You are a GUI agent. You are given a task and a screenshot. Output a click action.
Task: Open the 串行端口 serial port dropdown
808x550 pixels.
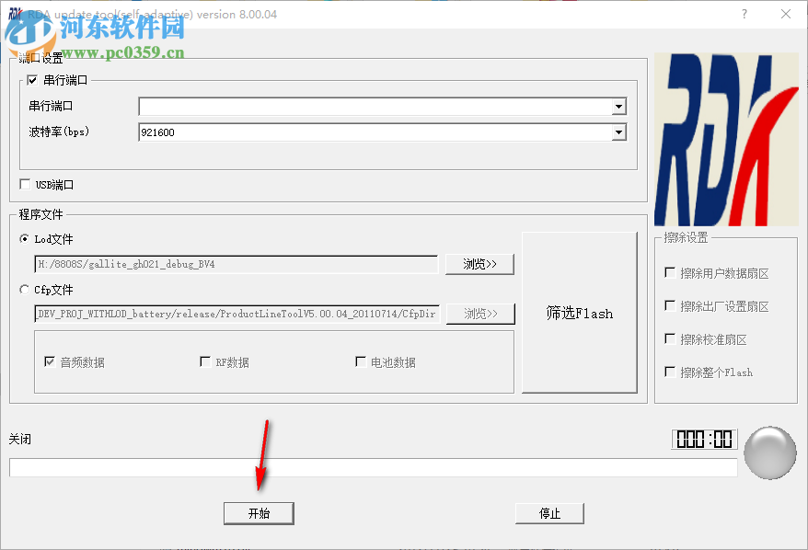(x=618, y=106)
